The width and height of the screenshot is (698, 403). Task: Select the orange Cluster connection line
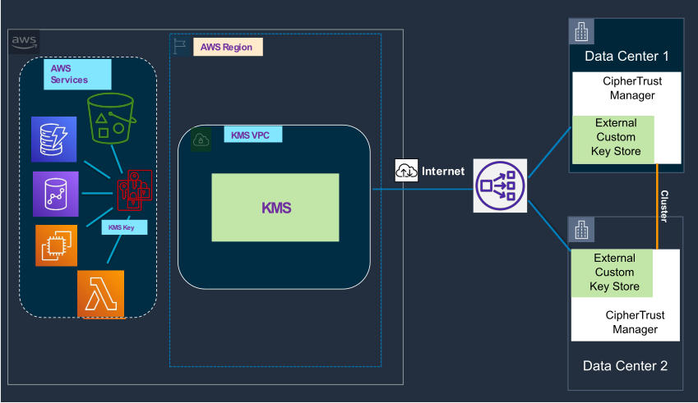[657, 205]
